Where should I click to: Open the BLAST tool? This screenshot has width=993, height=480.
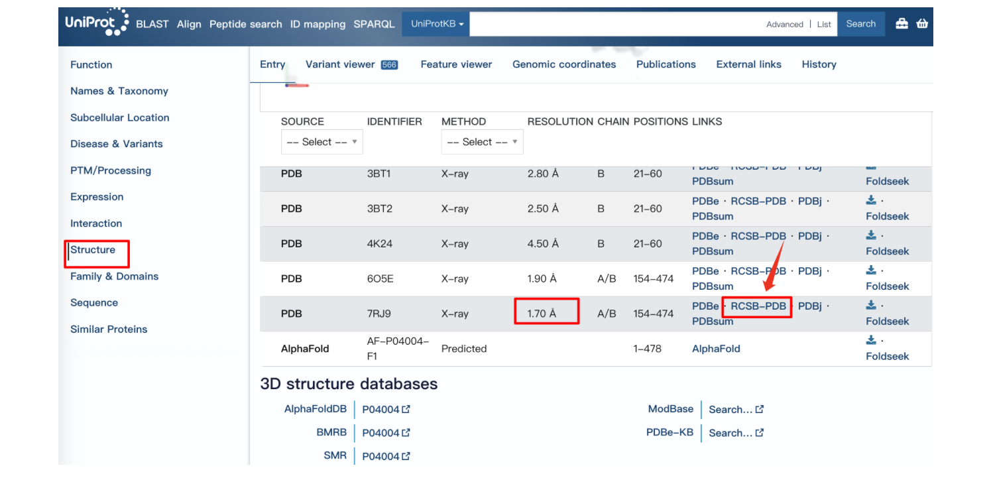tap(152, 24)
